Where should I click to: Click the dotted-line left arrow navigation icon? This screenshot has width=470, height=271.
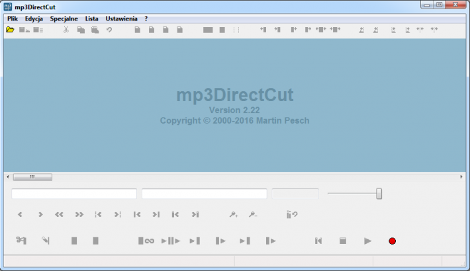[98, 214]
